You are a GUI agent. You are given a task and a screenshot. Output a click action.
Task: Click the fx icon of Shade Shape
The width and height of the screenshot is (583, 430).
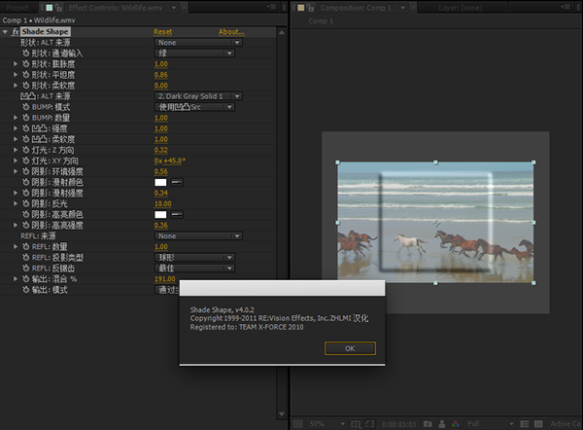click(x=16, y=32)
